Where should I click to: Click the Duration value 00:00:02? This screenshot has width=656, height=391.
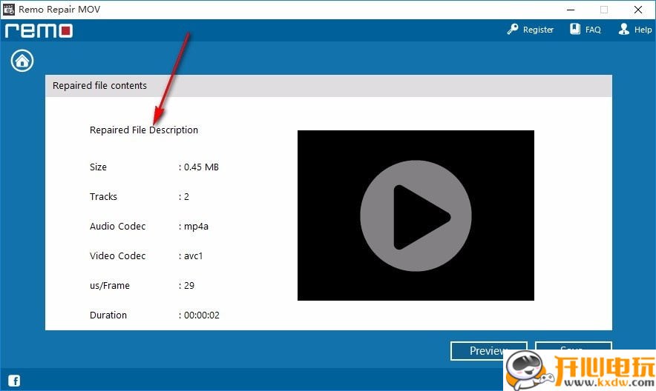pyautogui.click(x=201, y=315)
